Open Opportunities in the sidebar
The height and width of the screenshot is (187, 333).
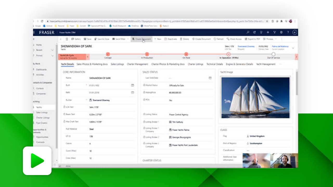(42, 137)
